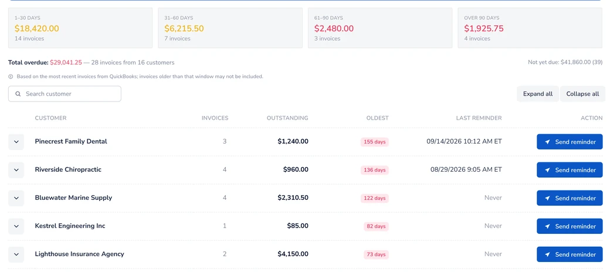
Task: Click the $1,240.00 outstanding amount
Action: pyautogui.click(x=293, y=141)
